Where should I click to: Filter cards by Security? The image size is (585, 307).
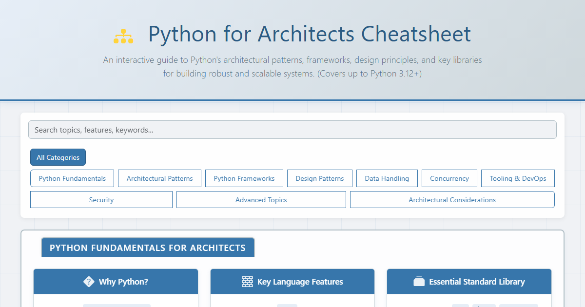pyautogui.click(x=101, y=200)
